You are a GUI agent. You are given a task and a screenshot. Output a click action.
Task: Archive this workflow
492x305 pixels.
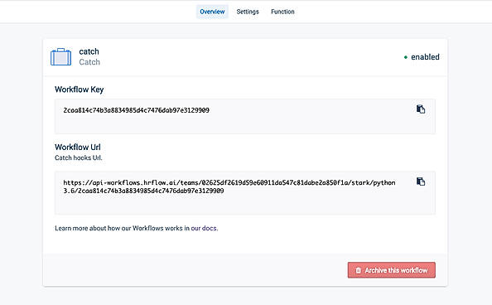[391, 270]
